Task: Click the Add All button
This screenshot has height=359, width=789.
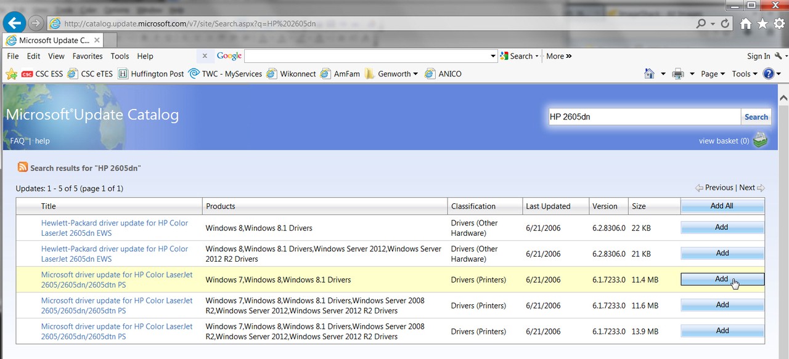Action: click(722, 206)
